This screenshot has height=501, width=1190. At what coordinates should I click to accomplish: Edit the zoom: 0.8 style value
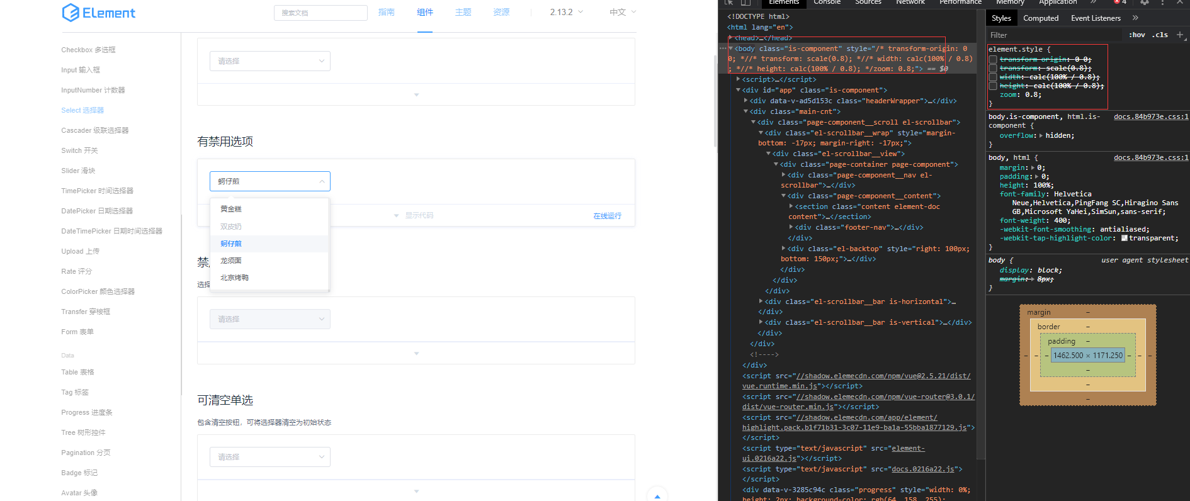[x=1033, y=95]
